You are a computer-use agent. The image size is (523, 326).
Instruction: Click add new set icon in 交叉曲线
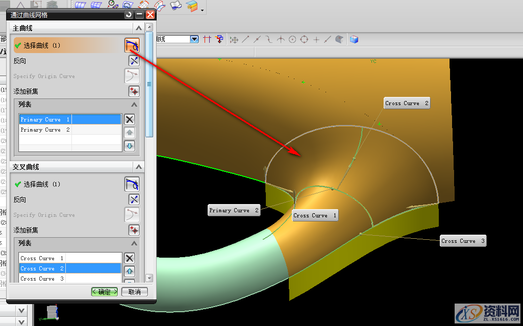pyautogui.click(x=134, y=230)
